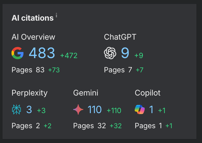This screenshot has height=143, width=202.
Task: Open the Copilot 1 citation count
Action: tap(151, 110)
